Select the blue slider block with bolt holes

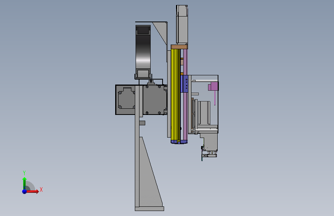pos(184,84)
